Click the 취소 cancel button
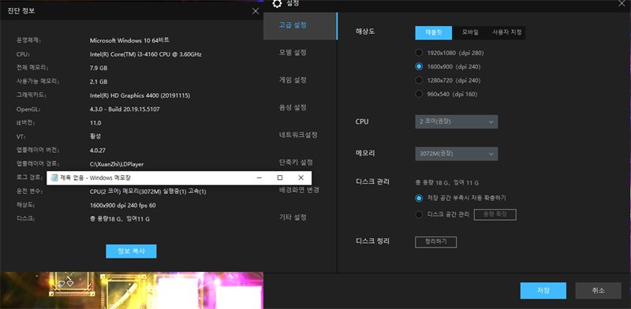The width and height of the screenshot is (631, 309). point(599,291)
